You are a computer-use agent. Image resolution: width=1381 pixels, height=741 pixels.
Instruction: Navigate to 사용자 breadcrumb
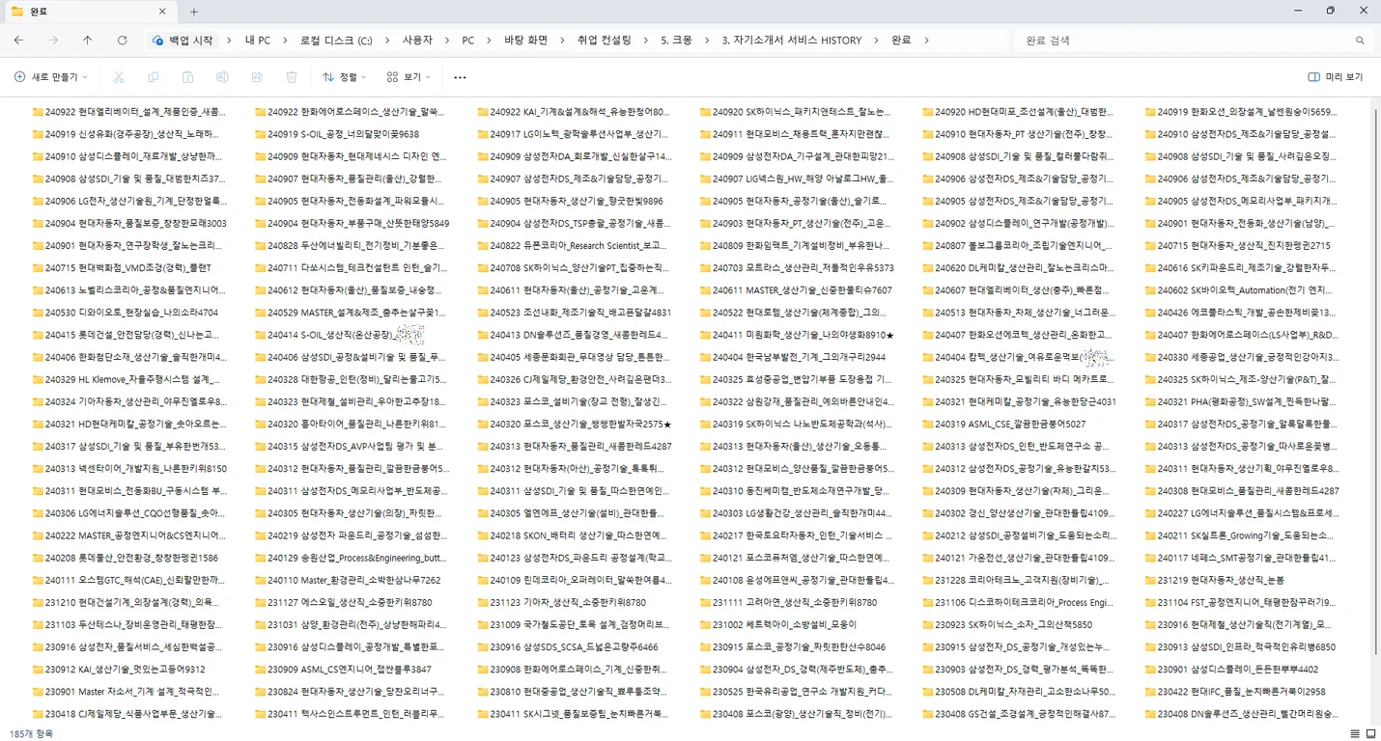(x=417, y=41)
